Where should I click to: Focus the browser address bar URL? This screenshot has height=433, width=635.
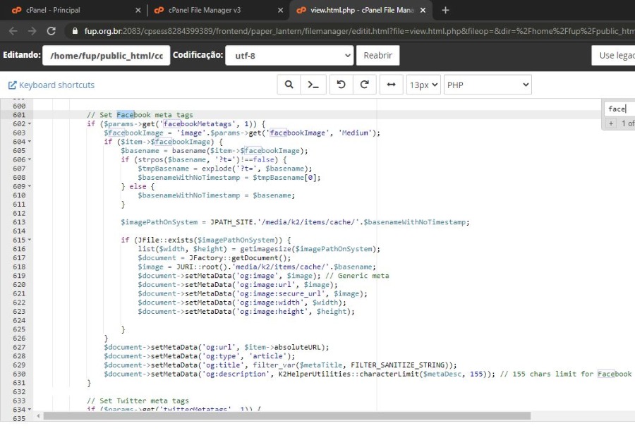(x=359, y=31)
